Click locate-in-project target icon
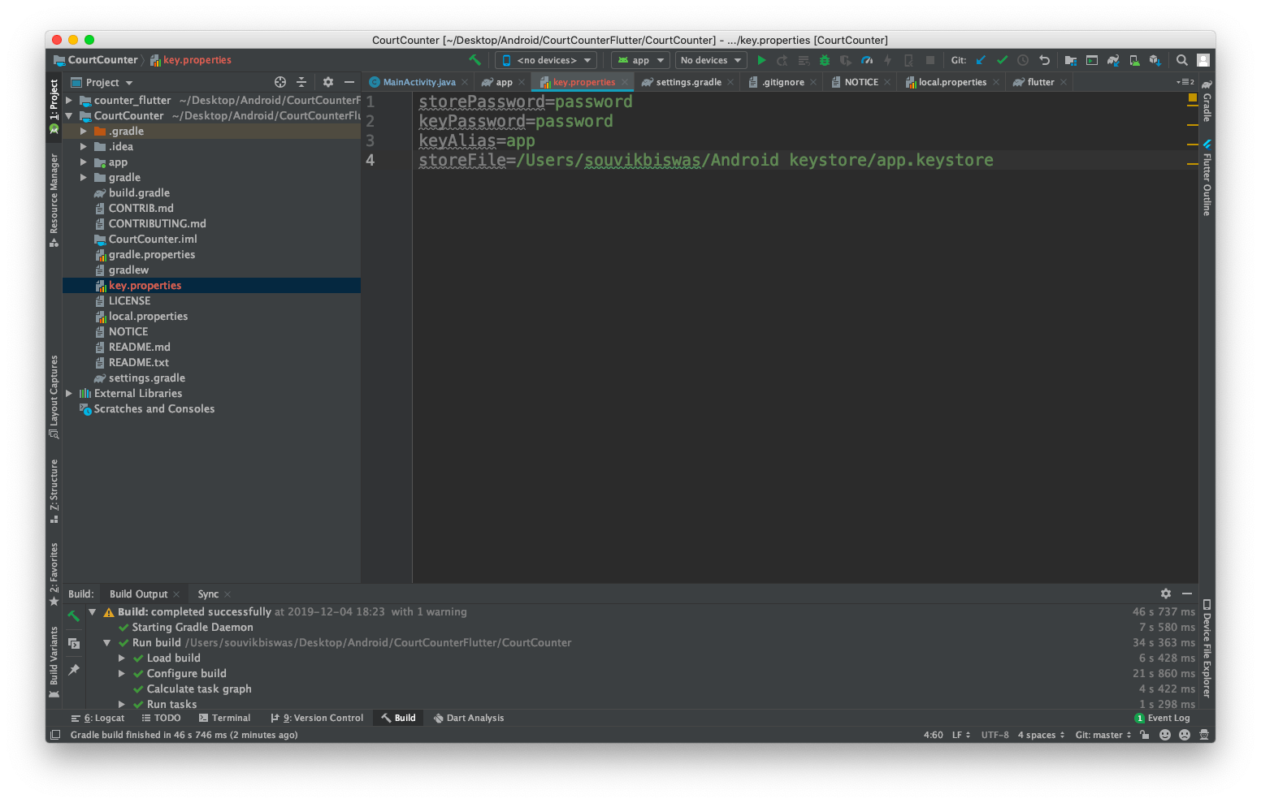The width and height of the screenshot is (1261, 803). point(280,82)
